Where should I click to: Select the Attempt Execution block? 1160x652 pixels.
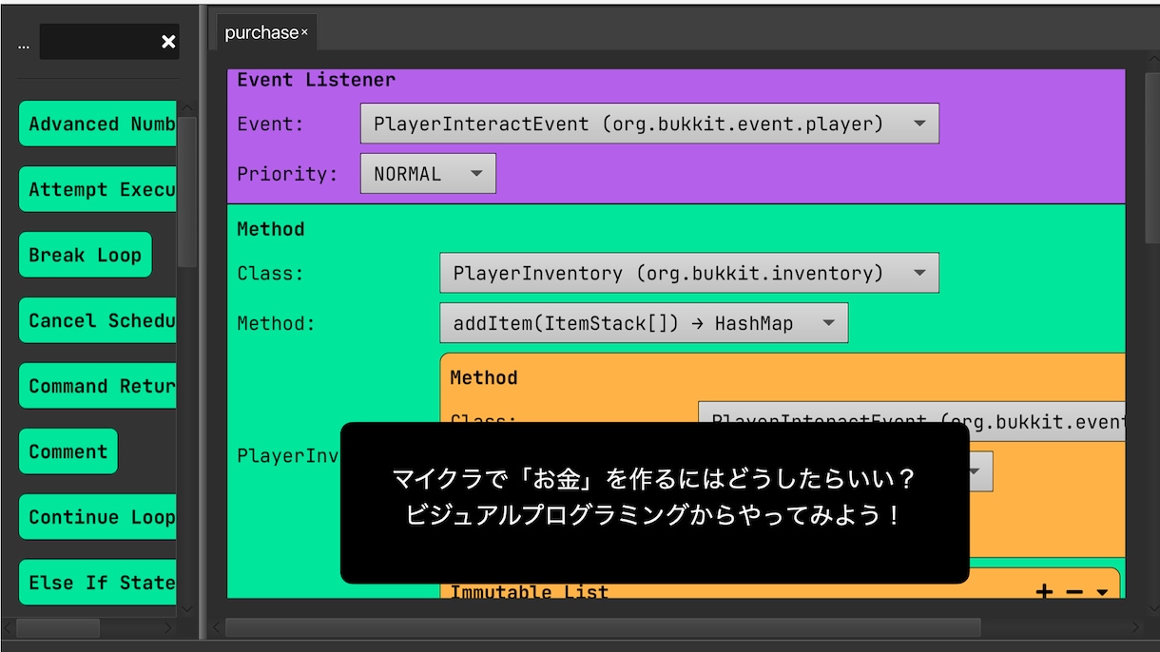click(98, 189)
